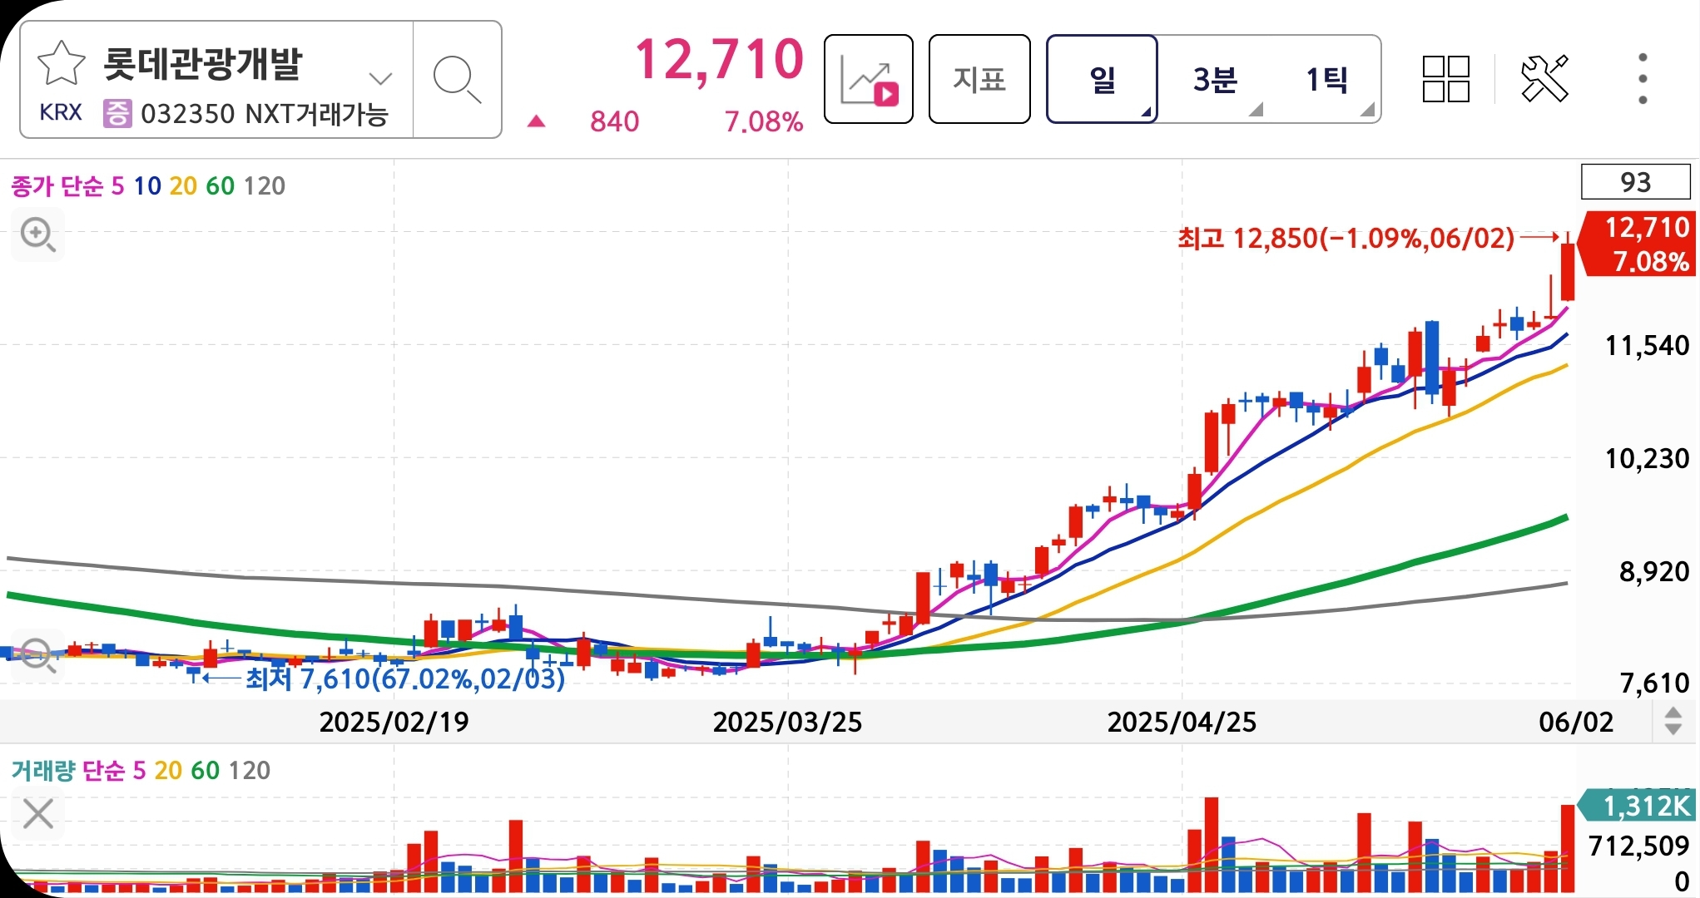Screen dimensions: 1700x898
Task: Click the 06/02 date label
Action: [1576, 722]
